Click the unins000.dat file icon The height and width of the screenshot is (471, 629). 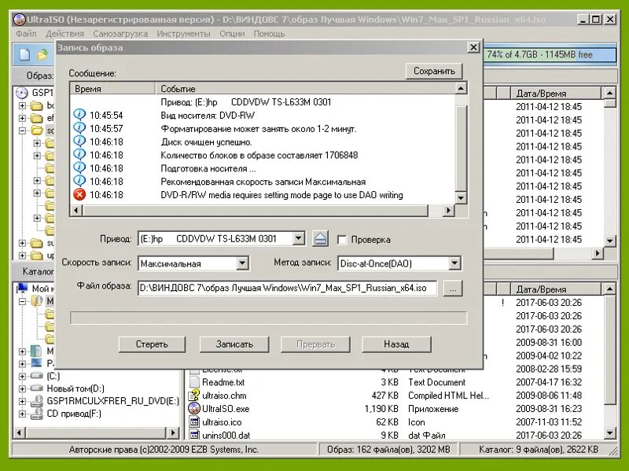(194, 435)
